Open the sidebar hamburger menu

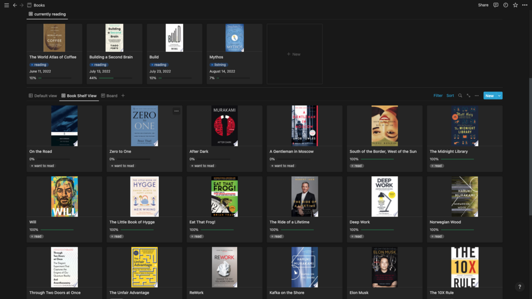(x=6, y=5)
